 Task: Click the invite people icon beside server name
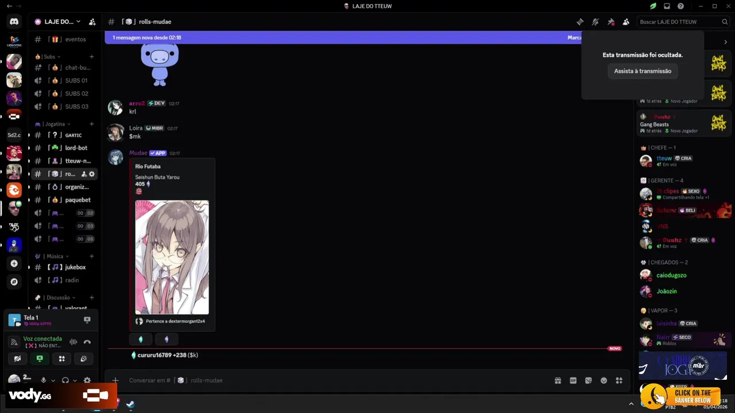(x=92, y=22)
